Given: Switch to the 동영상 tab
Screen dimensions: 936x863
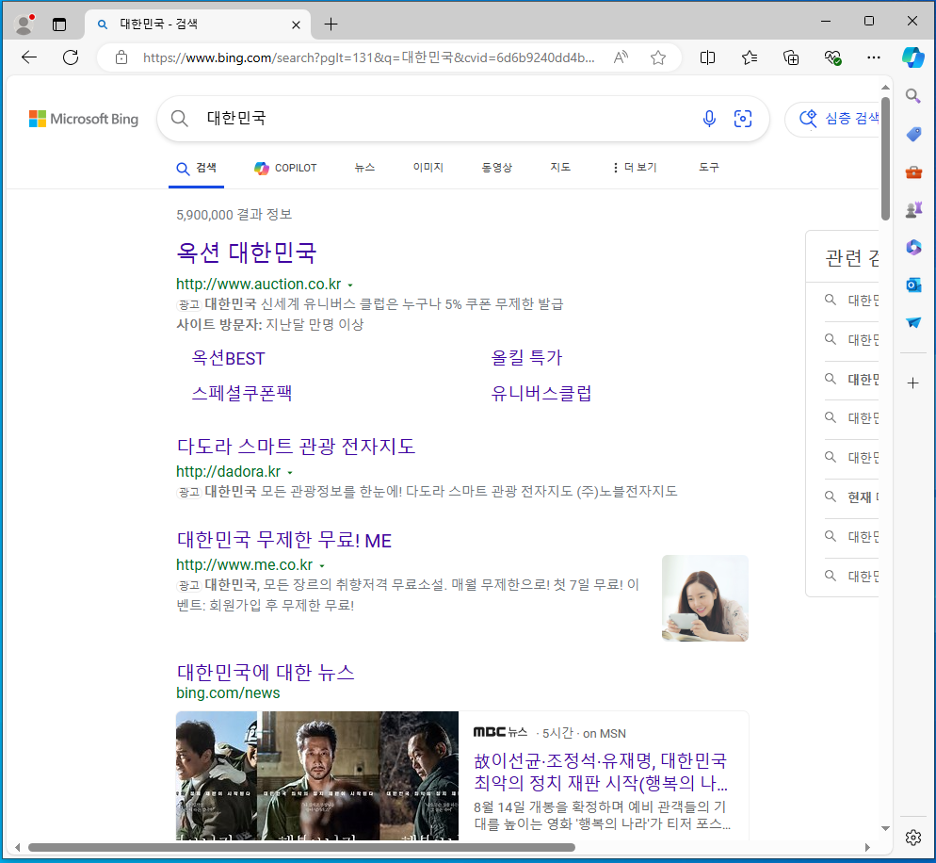Looking at the screenshot, I should [496, 168].
